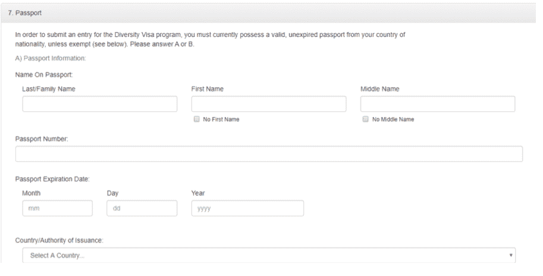Click the Year label above yyyy field
Image resolution: width=543 pixels, height=276 pixels.
[x=198, y=193]
